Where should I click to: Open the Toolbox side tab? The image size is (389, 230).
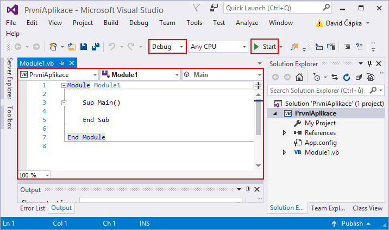pos(9,117)
